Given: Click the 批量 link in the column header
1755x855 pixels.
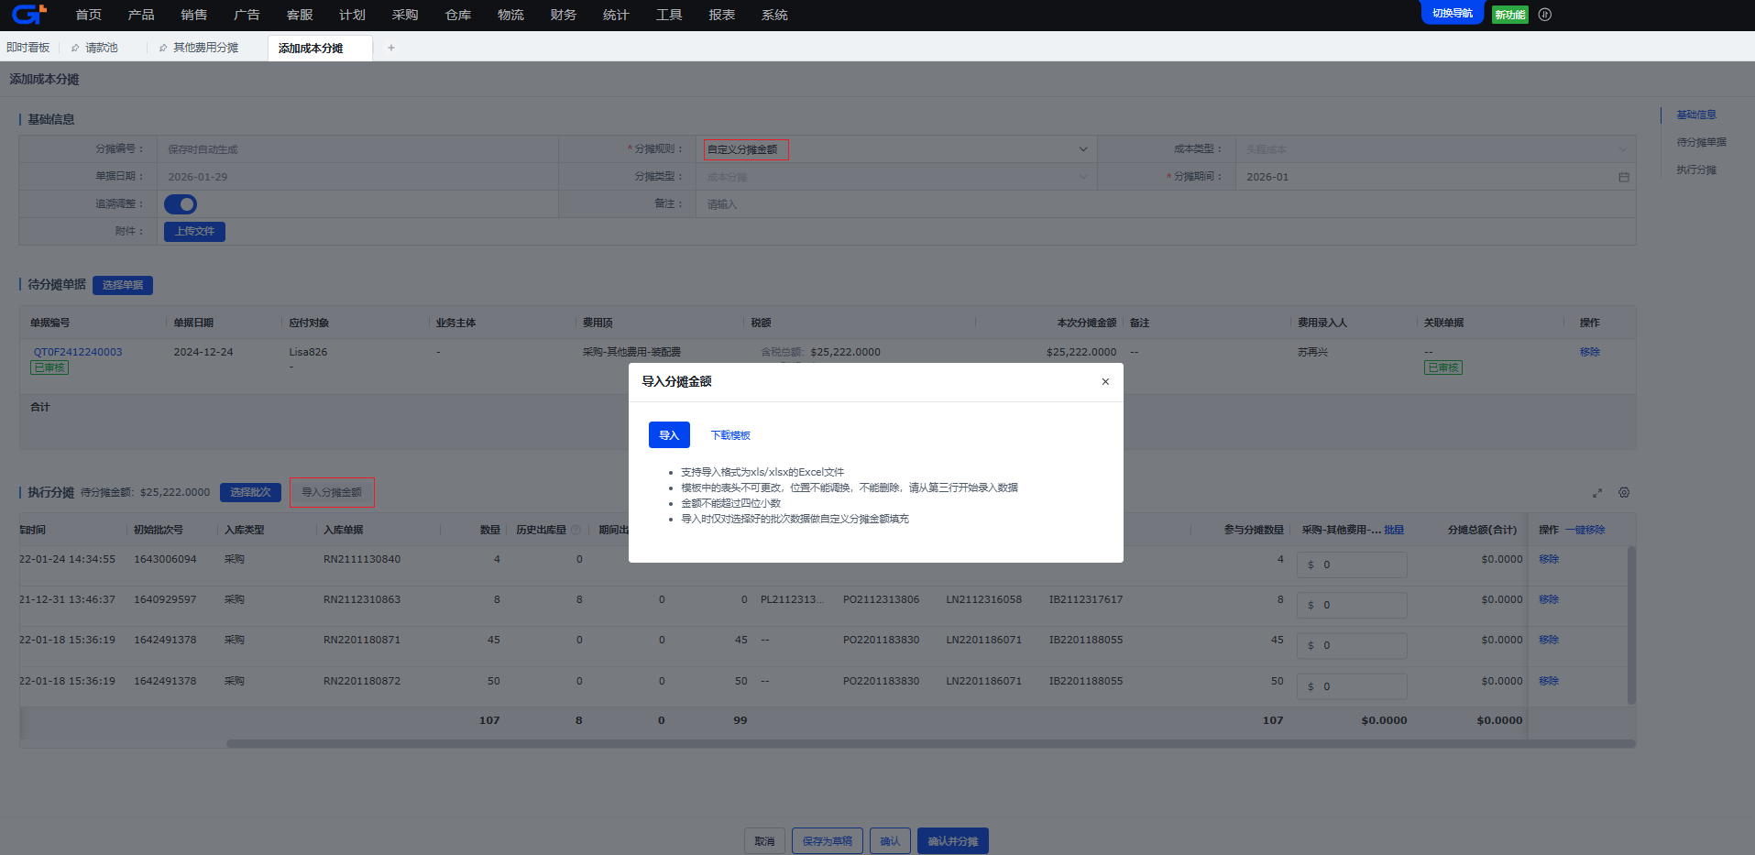Looking at the screenshot, I should pos(1394,530).
